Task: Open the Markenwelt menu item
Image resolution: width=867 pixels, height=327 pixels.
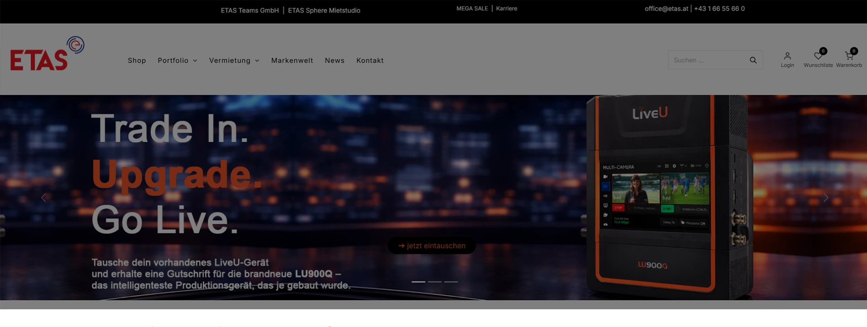Action: [292, 60]
